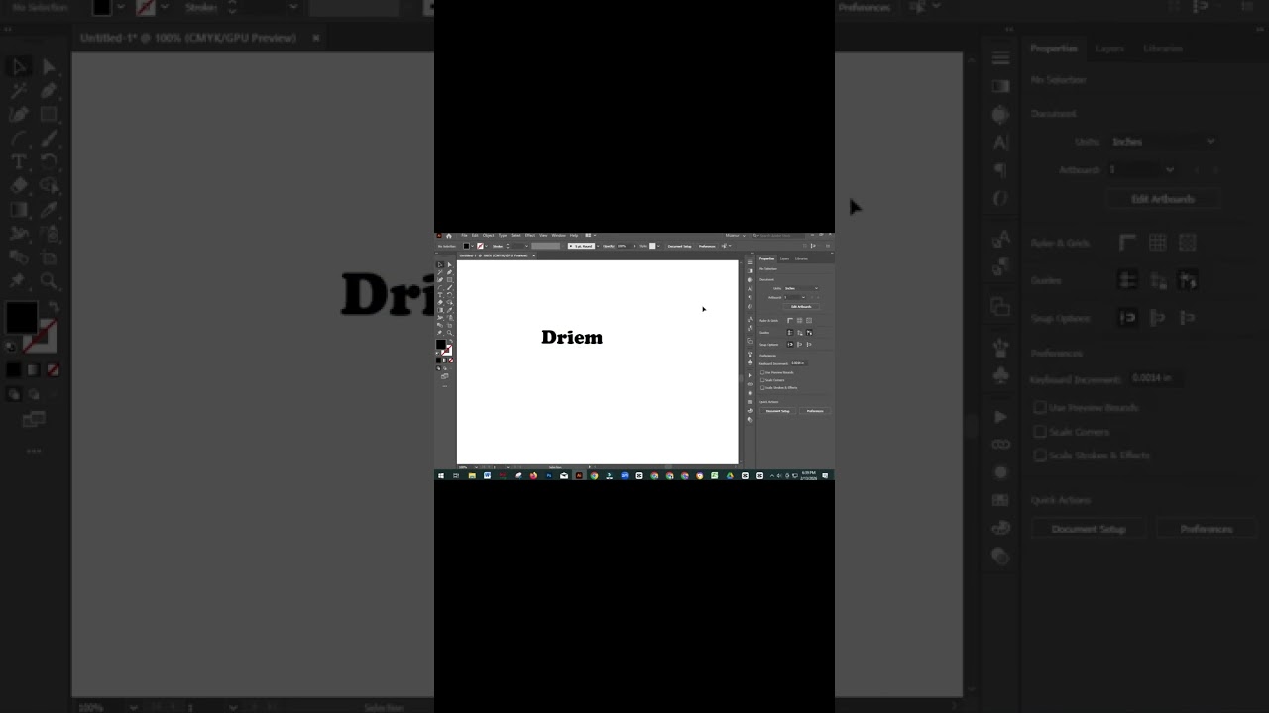Switch to the Layers tab
The width and height of the screenshot is (1269, 713).
click(x=784, y=258)
